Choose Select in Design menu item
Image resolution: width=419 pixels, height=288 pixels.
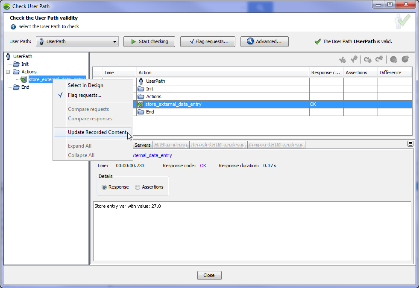[85, 85]
